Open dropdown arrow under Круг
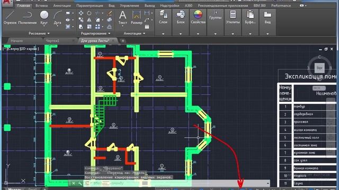The height and width of the screenshot is (190, 339). pyautogui.click(x=44, y=26)
